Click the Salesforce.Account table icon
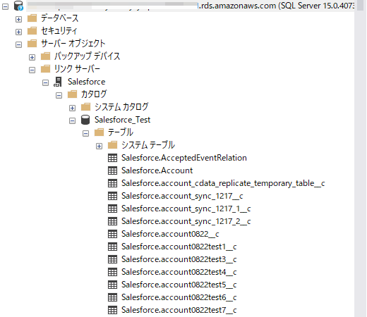 click(x=112, y=170)
